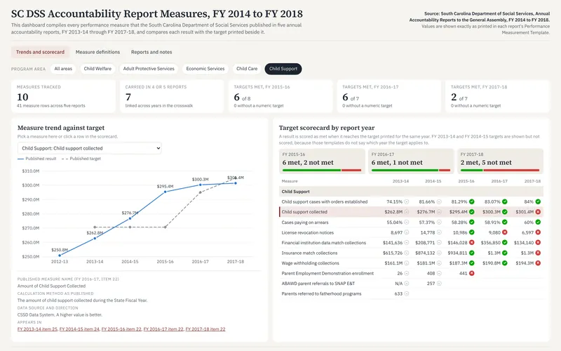Click green check beside 84% orders established

538,201
